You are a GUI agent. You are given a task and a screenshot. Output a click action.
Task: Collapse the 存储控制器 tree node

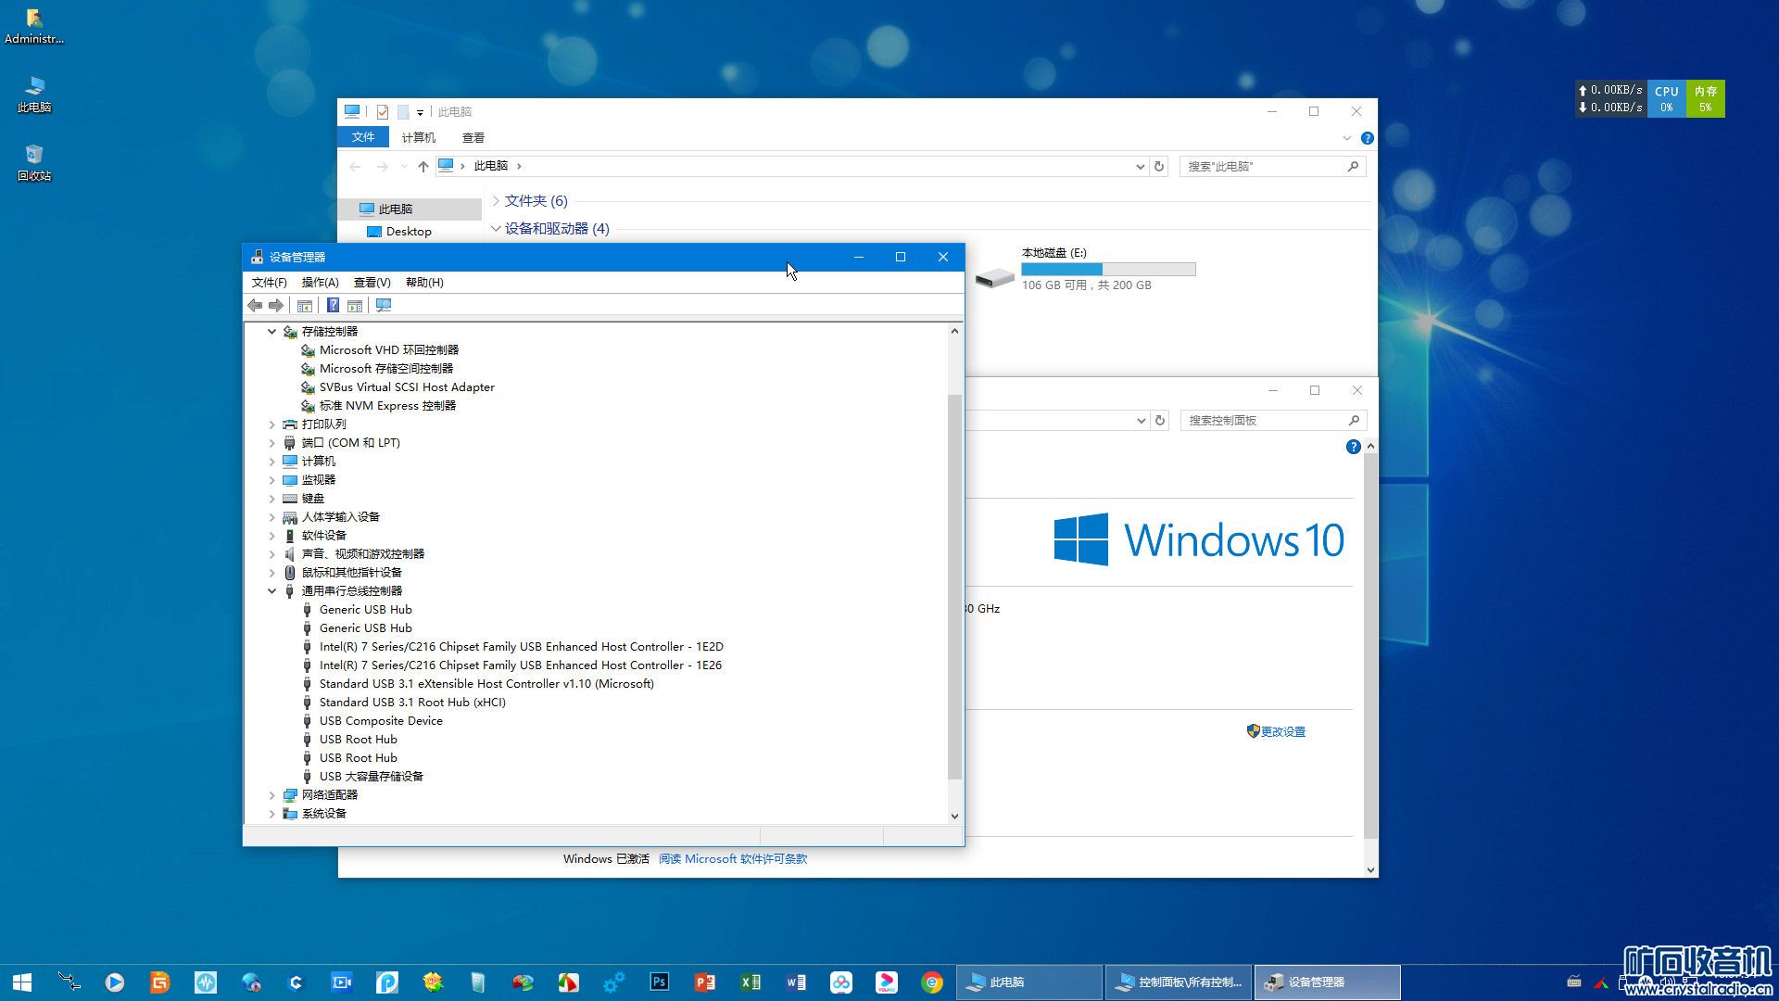coord(271,332)
